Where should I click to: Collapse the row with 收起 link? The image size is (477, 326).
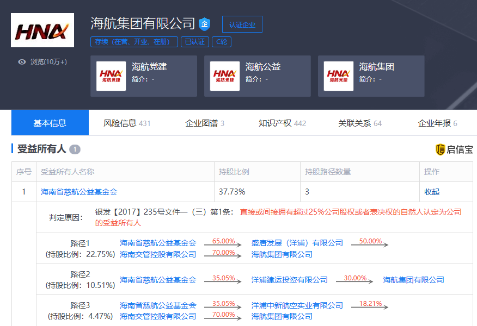tap(432, 192)
